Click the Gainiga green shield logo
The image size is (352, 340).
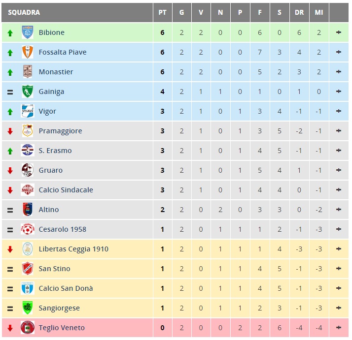[x=28, y=92]
